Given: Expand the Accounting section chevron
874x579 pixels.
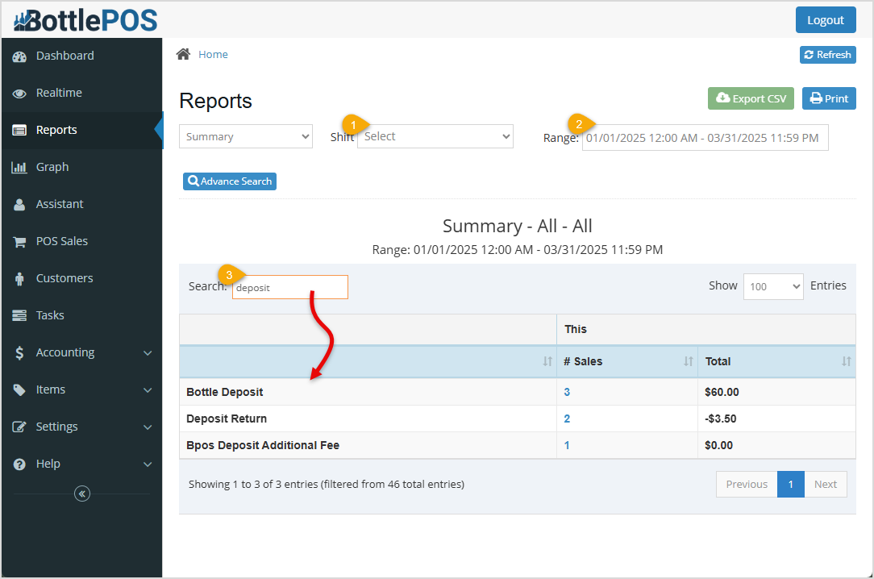Looking at the screenshot, I should coord(148,352).
